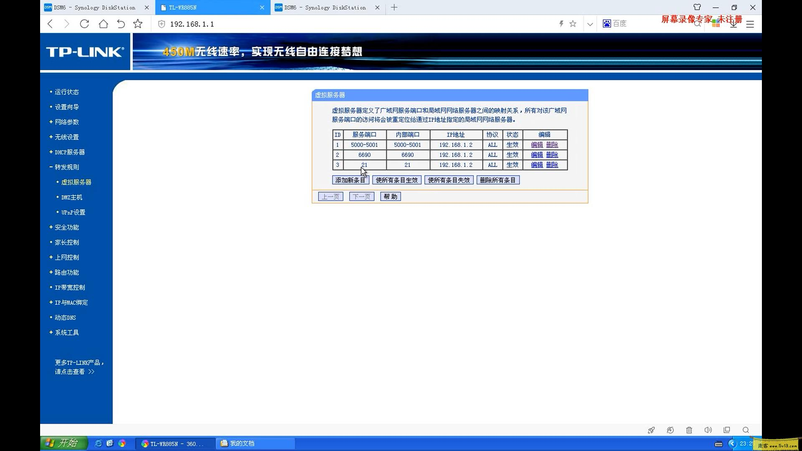Select UPnP设置 submenu item
The image size is (802, 451).
click(x=73, y=212)
